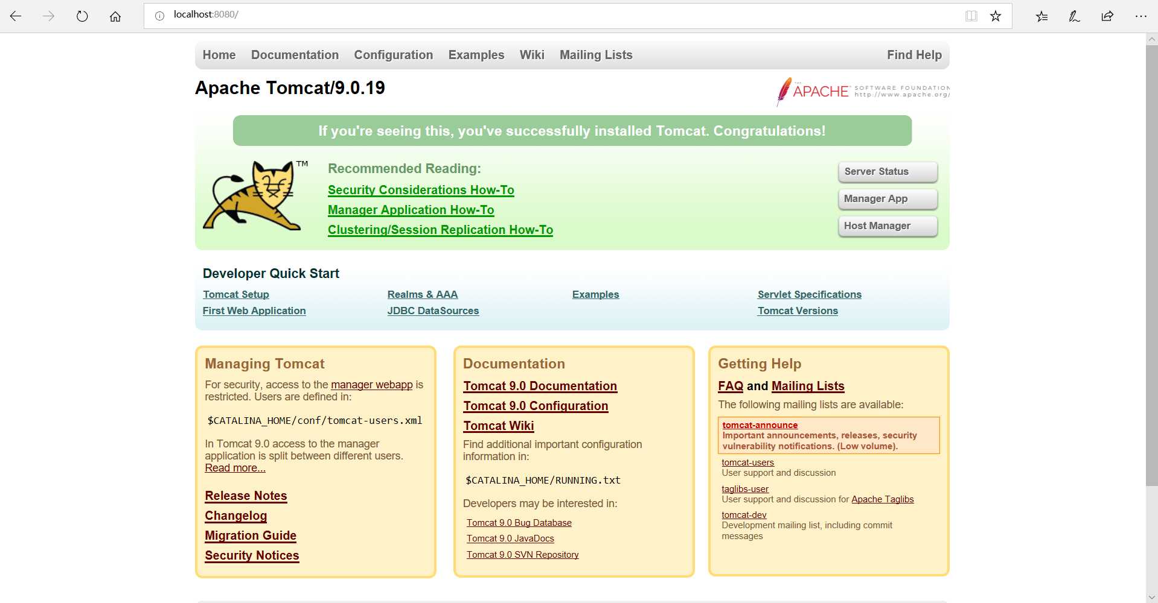Open Reading view book icon
1158x603 pixels.
tap(971, 16)
